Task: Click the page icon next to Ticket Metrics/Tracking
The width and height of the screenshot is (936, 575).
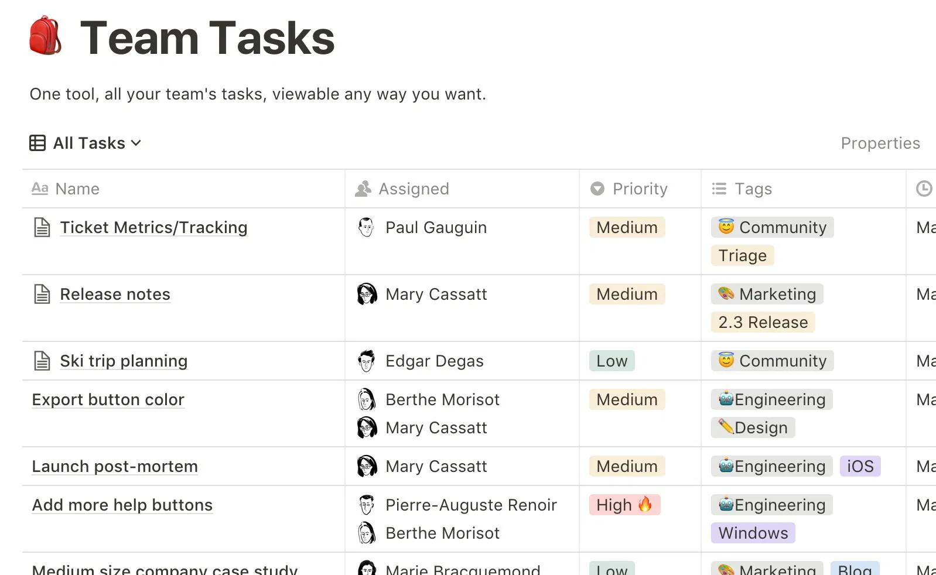Action: pyautogui.click(x=42, y=227)
